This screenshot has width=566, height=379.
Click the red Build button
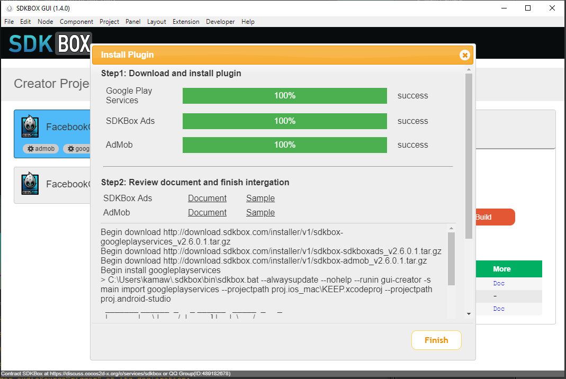click(x=495, y=217)
